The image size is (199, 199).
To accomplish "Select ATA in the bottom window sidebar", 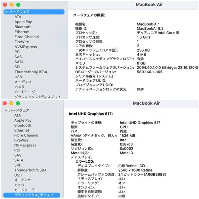I will coord(18,115).
